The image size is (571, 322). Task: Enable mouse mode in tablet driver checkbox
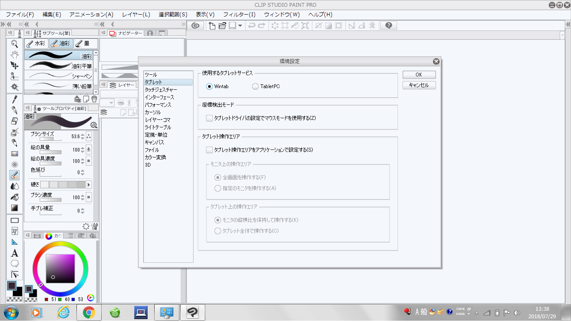209,118
